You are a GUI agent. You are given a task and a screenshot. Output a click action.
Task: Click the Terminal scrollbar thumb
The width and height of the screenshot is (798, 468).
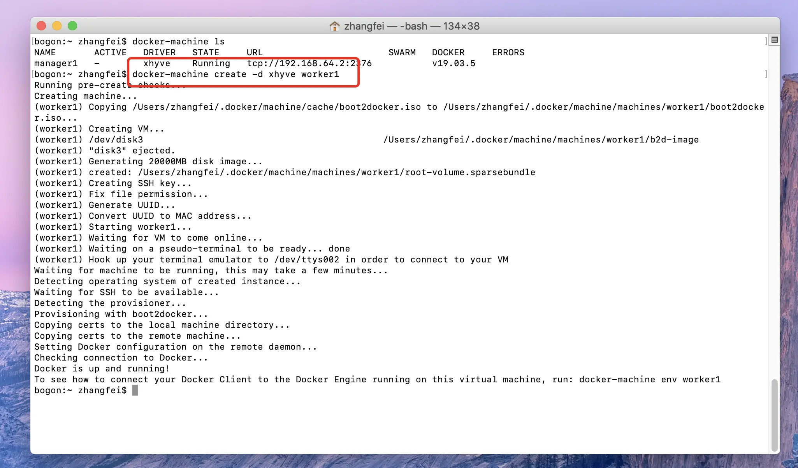tap(774, 415)
